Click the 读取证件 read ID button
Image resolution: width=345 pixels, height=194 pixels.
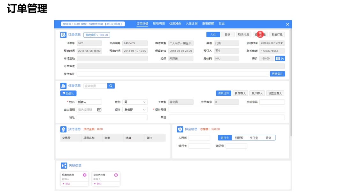pos(224,93)
